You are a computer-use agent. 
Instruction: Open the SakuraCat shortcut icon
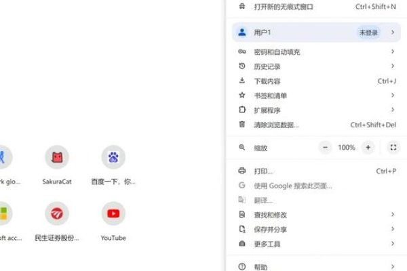point(57,157)
